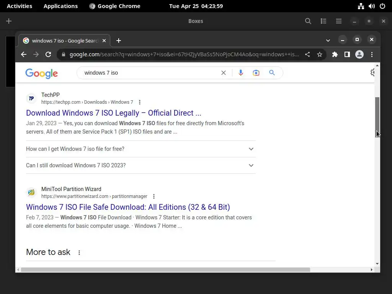Open a new Chrome tab

(119, 41)
